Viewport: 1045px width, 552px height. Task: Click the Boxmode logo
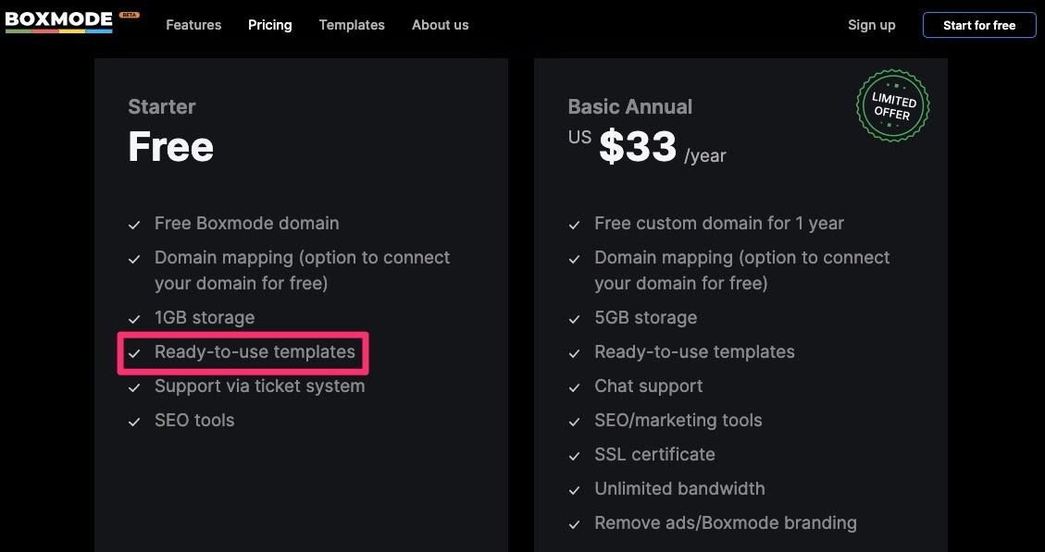pos(58,22)
